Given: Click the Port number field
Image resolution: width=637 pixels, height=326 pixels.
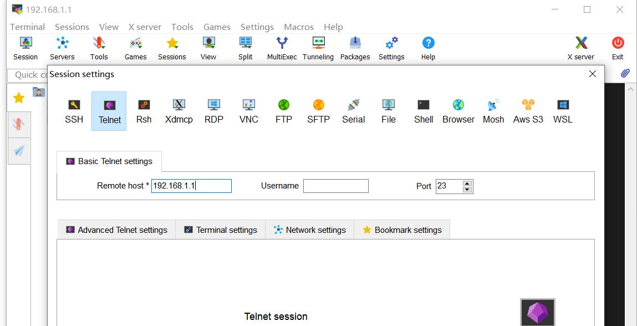Looking at the screenshot, I should [x=449, y=186].
